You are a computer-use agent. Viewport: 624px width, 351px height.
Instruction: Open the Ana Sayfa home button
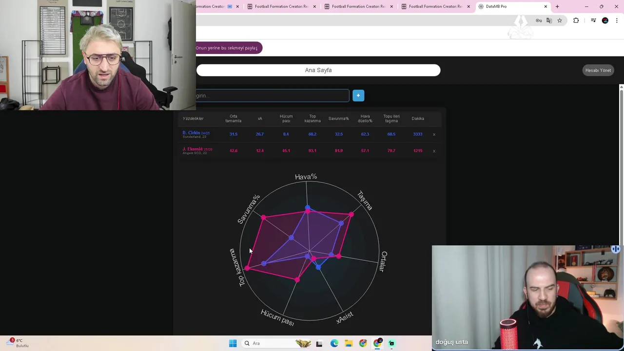pyautogui.click(x=318, y=70)
